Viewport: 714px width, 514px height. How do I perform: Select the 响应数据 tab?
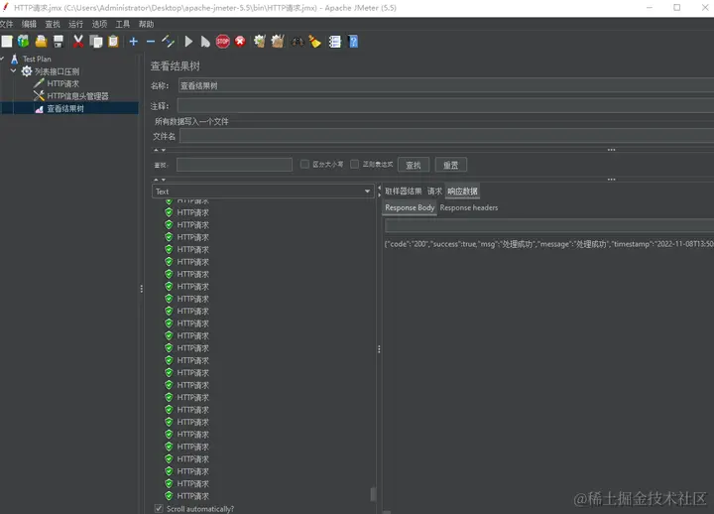[462, 191]
